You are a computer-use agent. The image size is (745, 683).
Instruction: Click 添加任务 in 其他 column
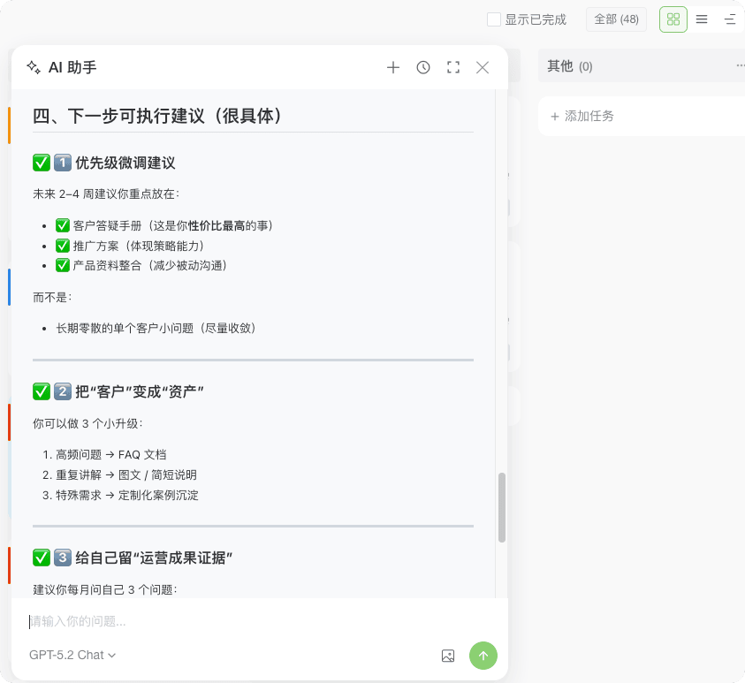click(582, 116)
